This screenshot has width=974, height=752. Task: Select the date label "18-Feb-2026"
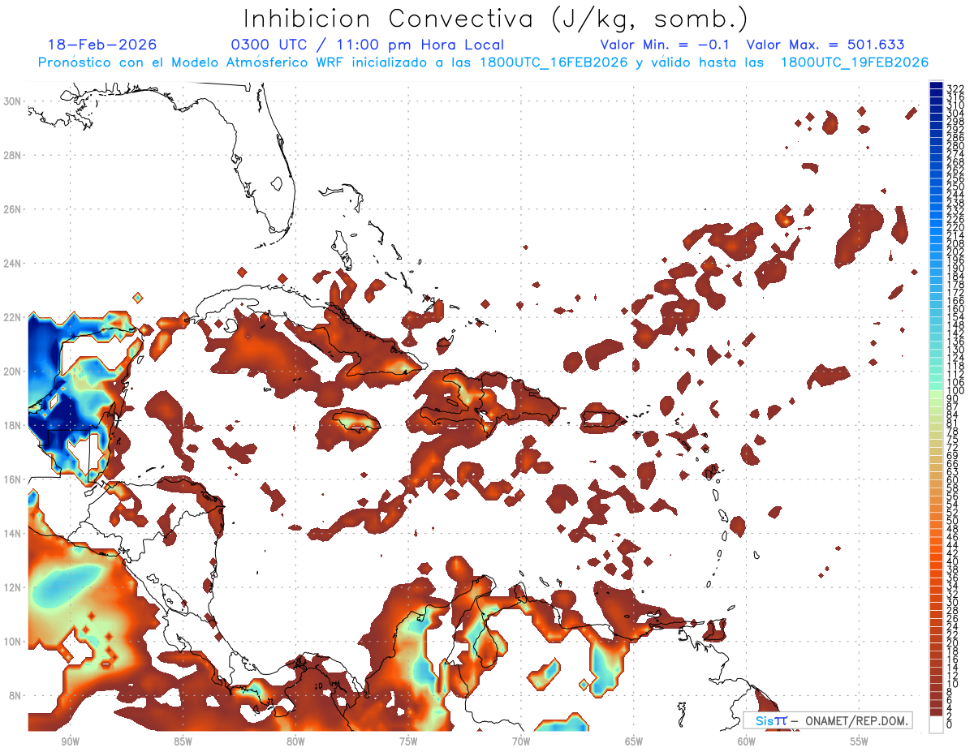(102, 45)
